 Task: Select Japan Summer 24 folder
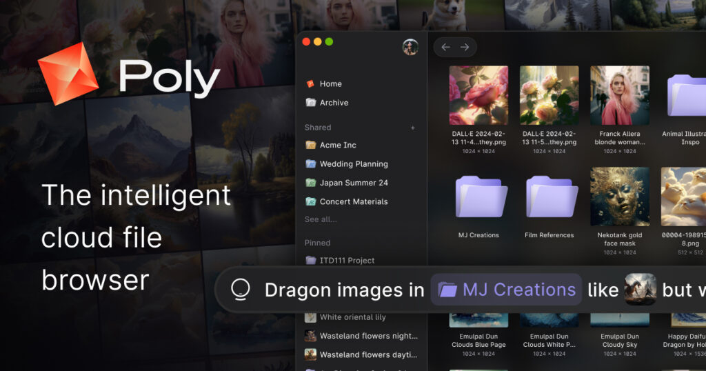(x=354, y=183)
